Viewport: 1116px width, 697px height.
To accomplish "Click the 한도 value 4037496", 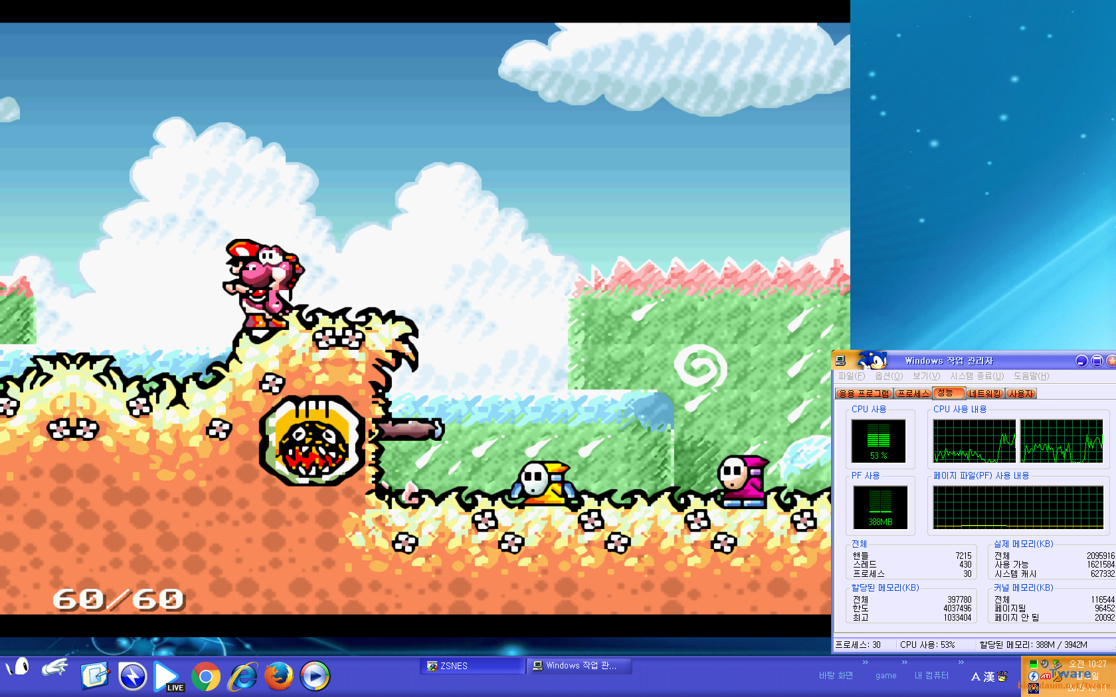I will pyautogui.click(x=957, y=608).
